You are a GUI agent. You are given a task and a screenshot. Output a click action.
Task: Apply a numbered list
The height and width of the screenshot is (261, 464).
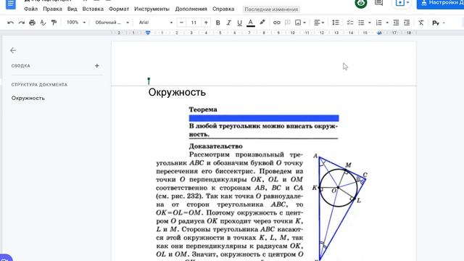[x=378, y=22]
